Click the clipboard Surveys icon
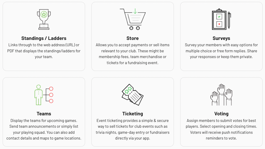 pos(221,19)
